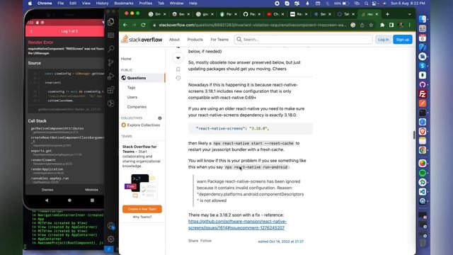The width and height of the screenshot is (453, 255).
Task: Click renderApplication call stack entry
Action: coord(47,169)
